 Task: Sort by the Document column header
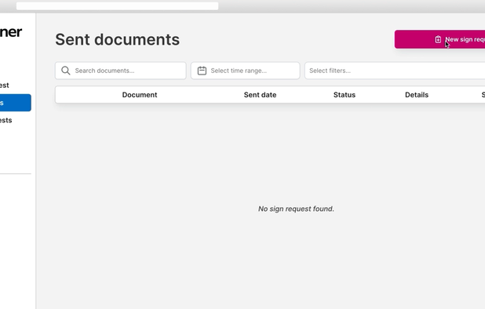(140, 95)
